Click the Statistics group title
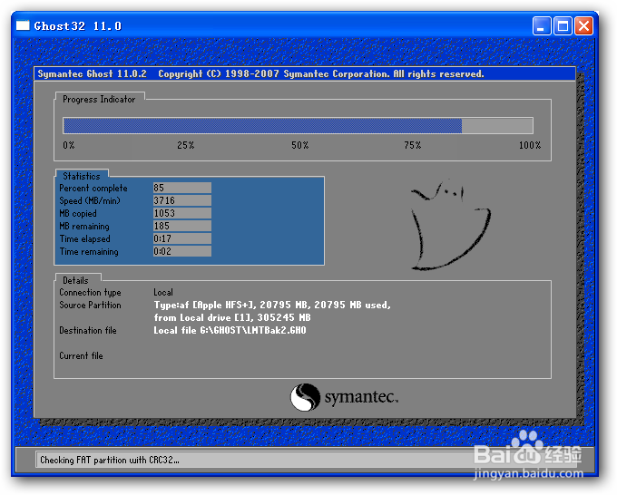The image size is (617, 495). point(82,176)
